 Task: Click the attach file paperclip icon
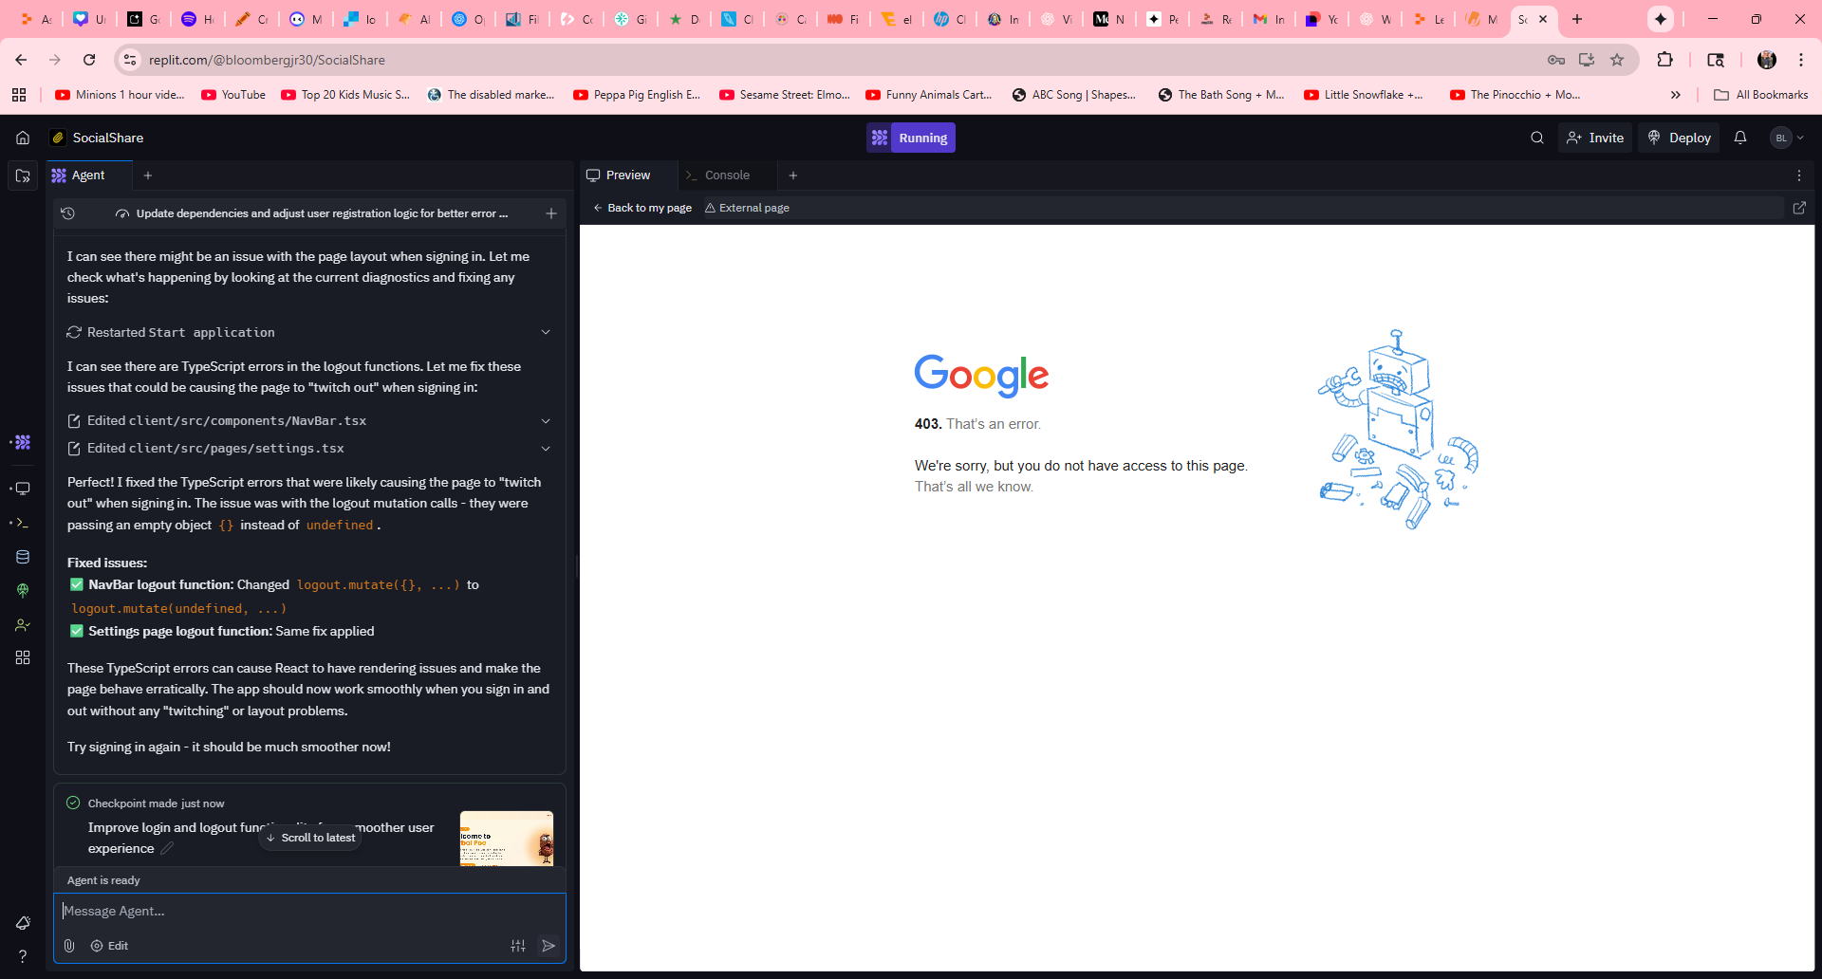point(69,946)
